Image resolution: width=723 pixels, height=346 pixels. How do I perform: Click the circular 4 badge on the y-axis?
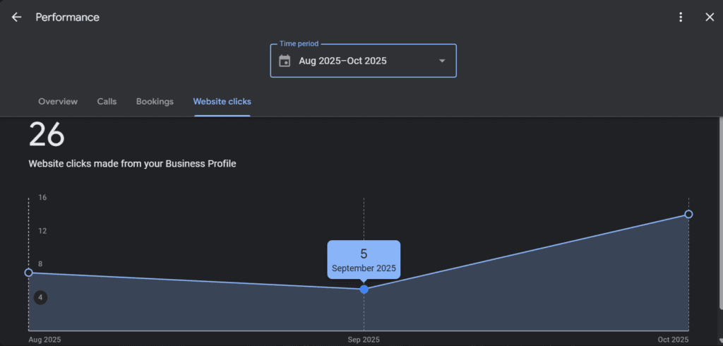[41, 298]
